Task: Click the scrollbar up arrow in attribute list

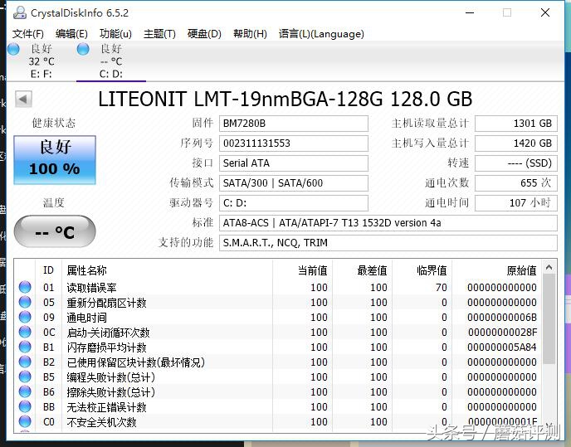Action: 549,268
